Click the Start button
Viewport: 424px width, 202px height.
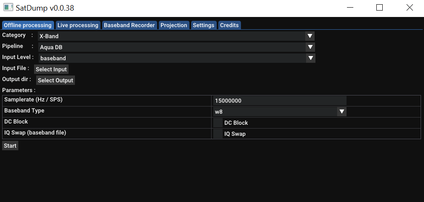[x=10, y=146]
